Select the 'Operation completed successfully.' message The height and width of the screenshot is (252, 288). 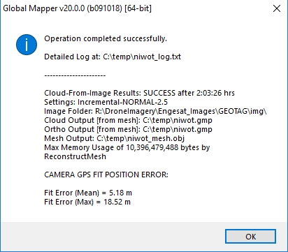pyautogui.click(x=106, y=38)
